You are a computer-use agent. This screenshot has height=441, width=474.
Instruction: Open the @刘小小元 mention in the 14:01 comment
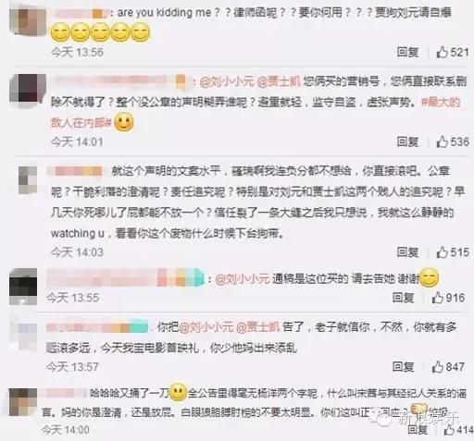(x=227, y=81)
